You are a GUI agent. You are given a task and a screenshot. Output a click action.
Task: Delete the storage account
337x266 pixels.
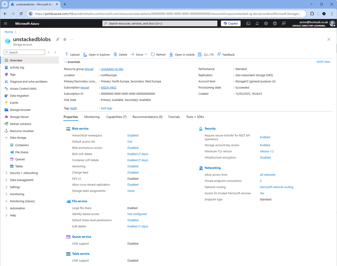point(122,54)
